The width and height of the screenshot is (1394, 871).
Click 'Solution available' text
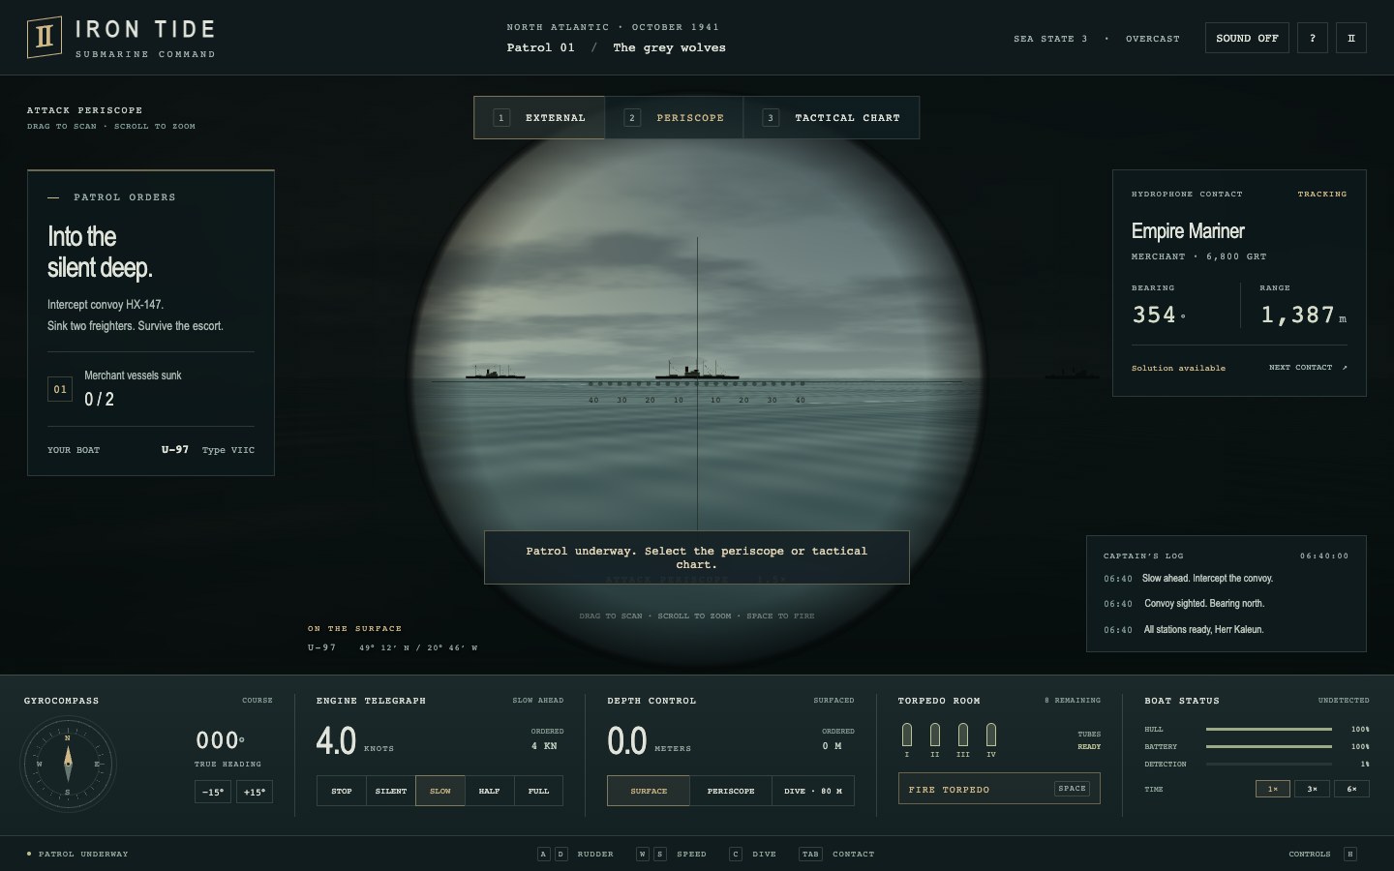coord(1178,368)
